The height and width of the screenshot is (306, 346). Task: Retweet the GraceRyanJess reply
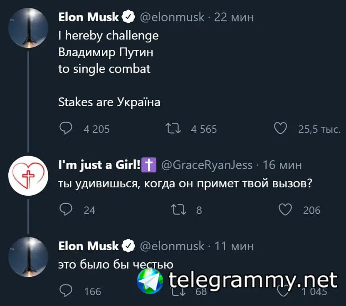click(179, 209)
